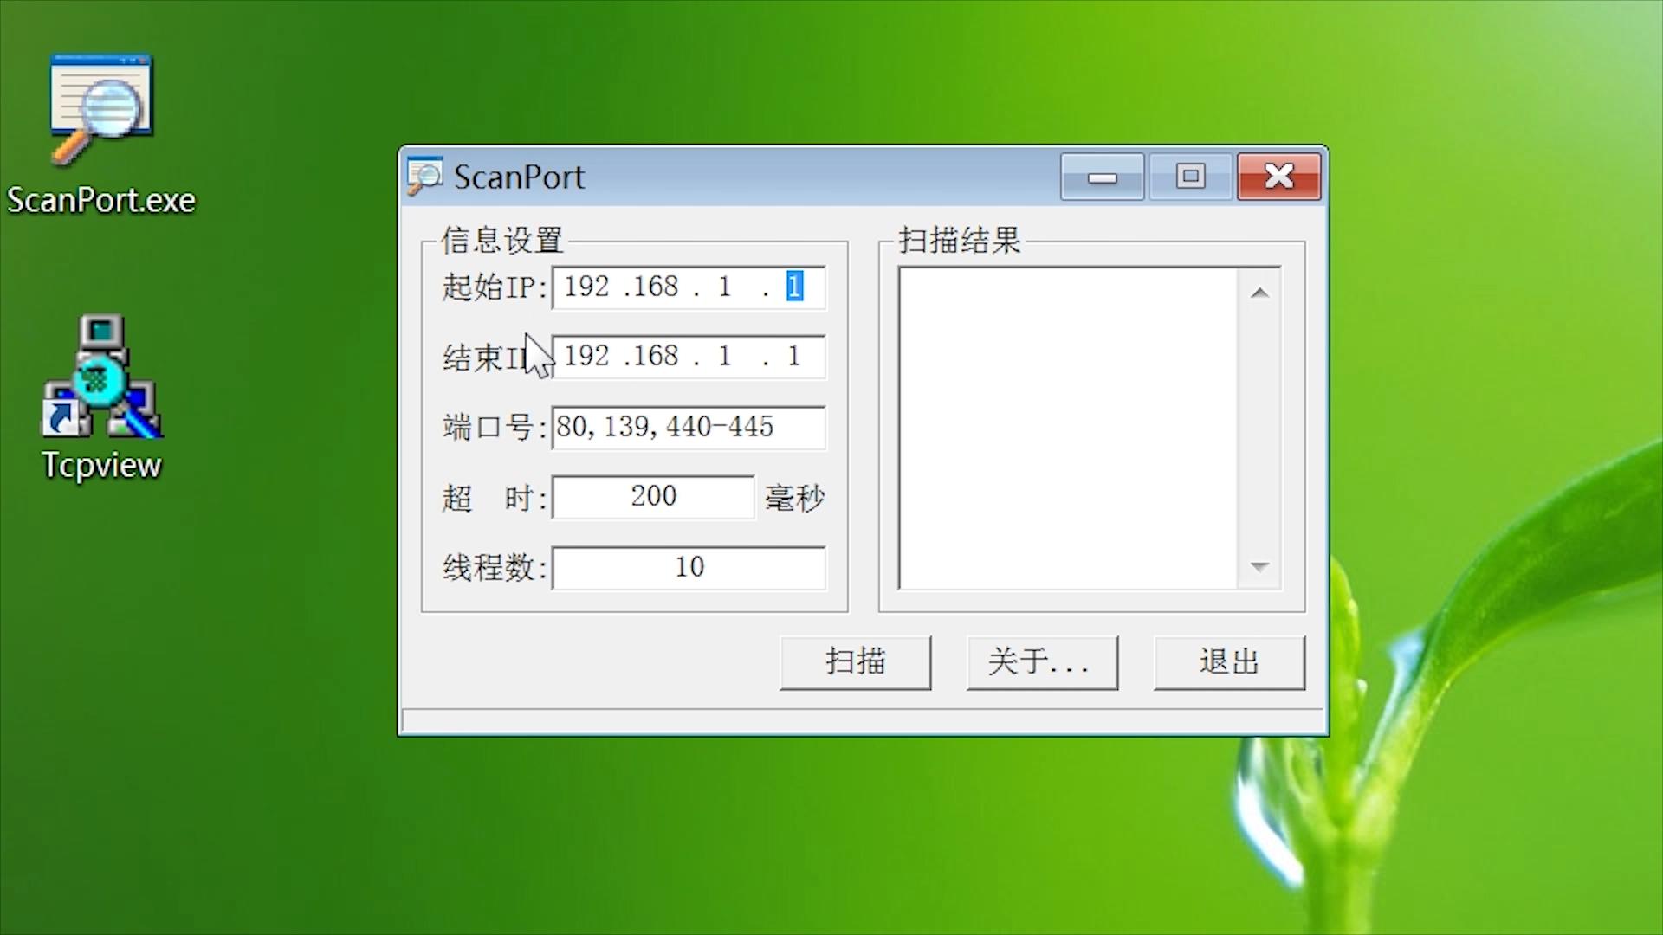Click the 端口号 port number field
The height and width of the screenshot is (935, 1663).
click(x=689, y=427)
